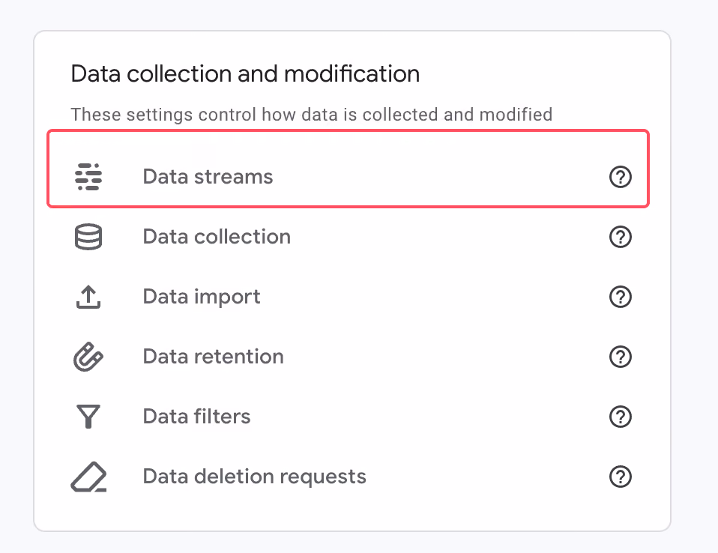Open the Data streams settings
Image resolution: width=718 pixels, height=553 pixels.
348,177
